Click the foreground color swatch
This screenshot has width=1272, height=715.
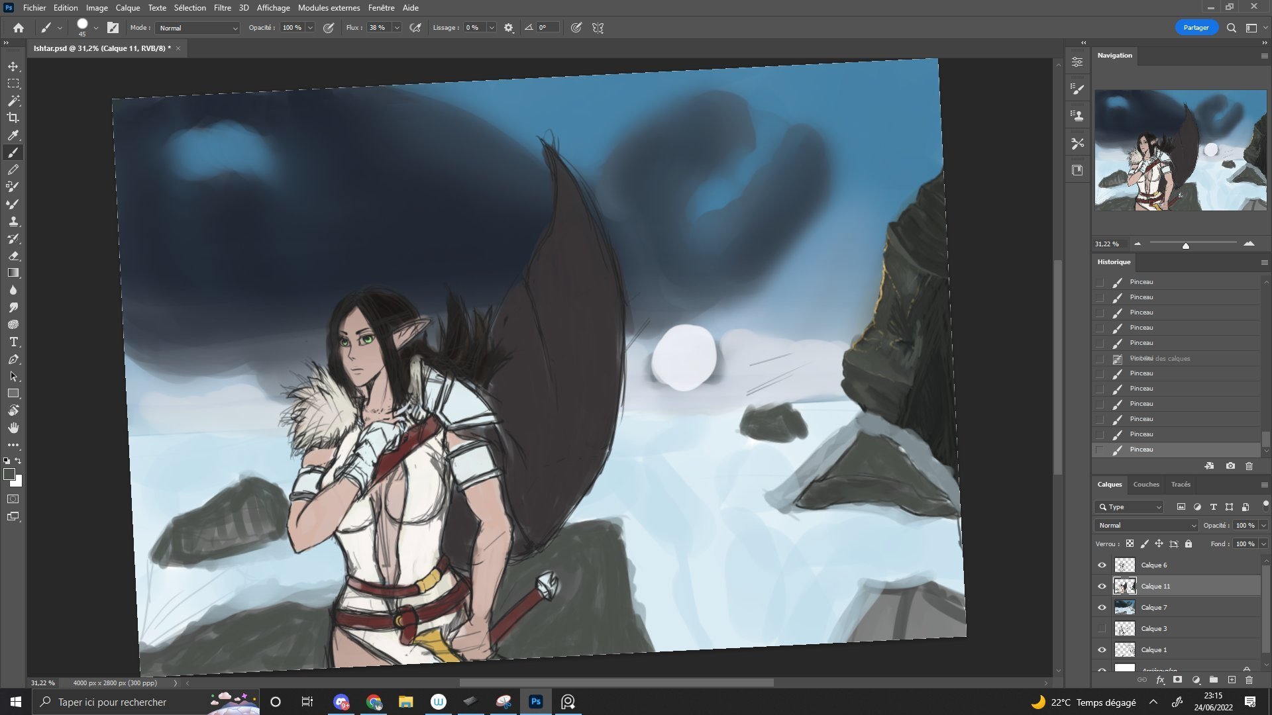tap(9, 475)
